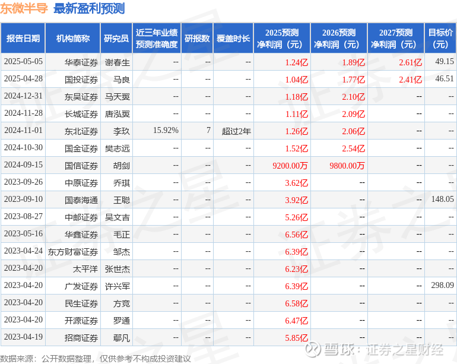Click the 2.54亿 forecast value
This screenshot has width=457, height=364.
pyautogui.click(x=353, y=148)
